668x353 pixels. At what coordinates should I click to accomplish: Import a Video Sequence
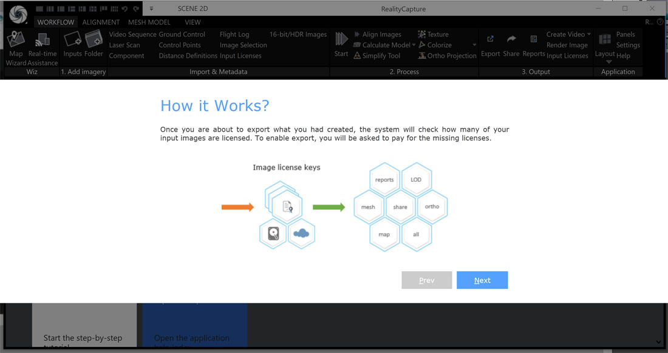pos(132,35)
